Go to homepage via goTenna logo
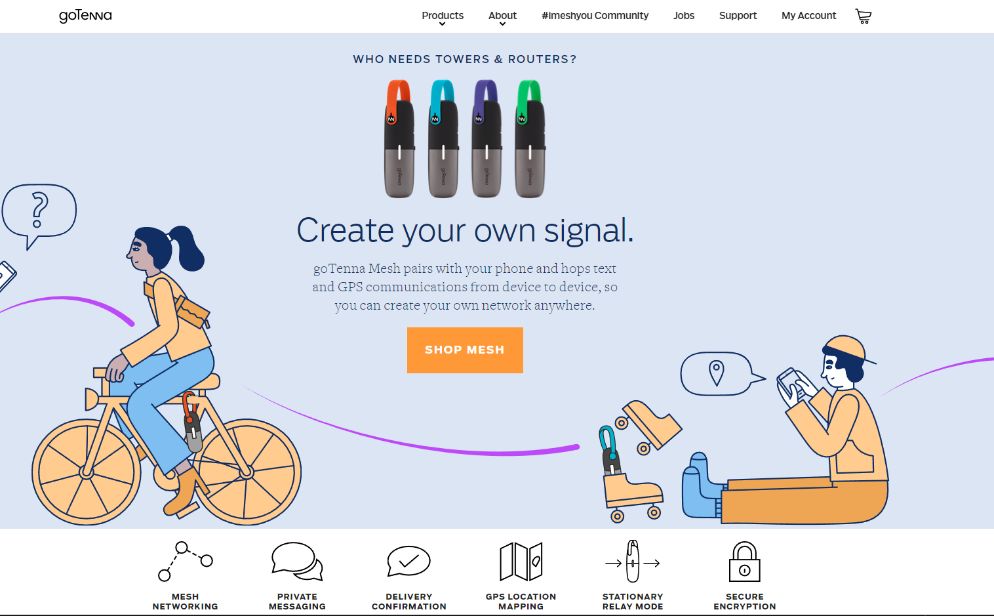 point(85,16)
